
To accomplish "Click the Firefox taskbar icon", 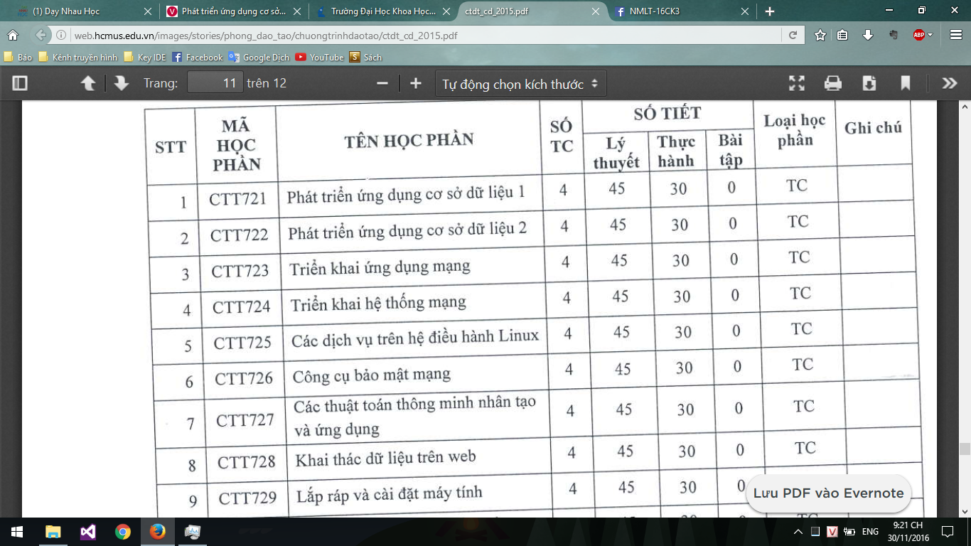I will [x=158, y=532].
